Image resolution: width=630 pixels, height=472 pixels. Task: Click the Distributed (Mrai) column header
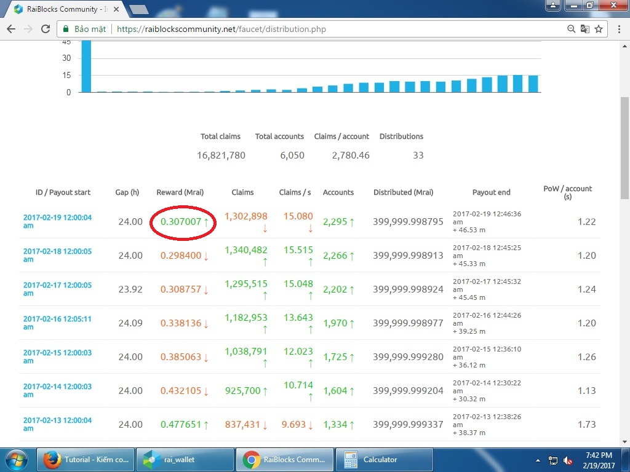[404, 192]
